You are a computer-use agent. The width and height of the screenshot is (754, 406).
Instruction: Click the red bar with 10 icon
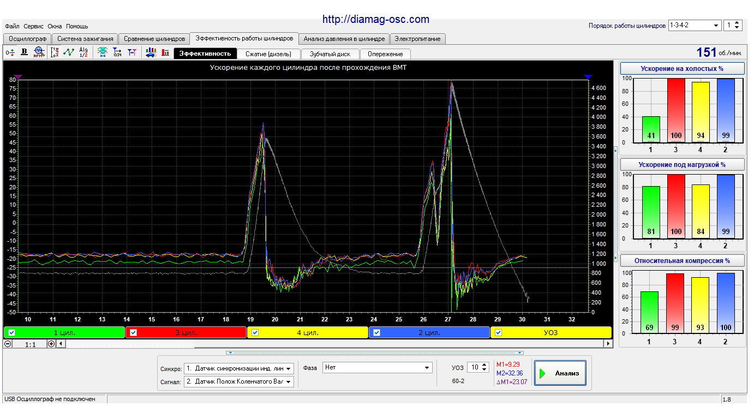pos(165,52)
